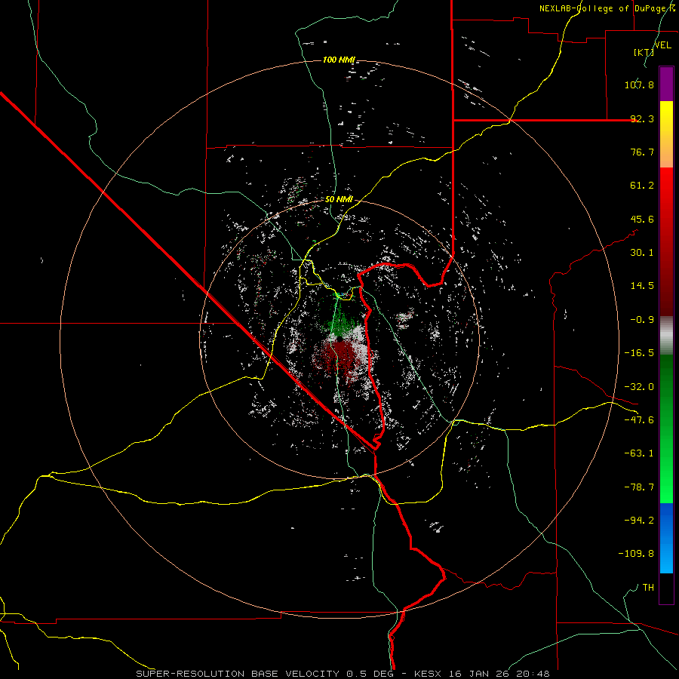Click the gray near-zero segment of the color bar
The width and height of the screenshot is (679, 679).
(x=666, y=335)
